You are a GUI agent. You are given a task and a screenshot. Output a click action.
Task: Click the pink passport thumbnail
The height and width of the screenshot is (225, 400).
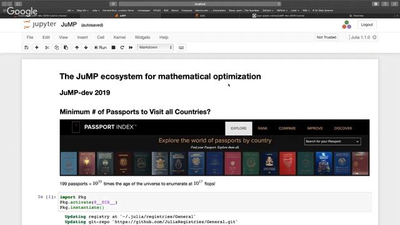point(232,163)
